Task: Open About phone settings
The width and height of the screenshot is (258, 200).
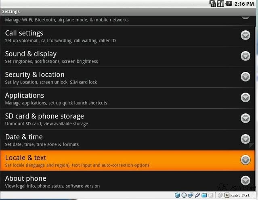Action: click(121, 181)
